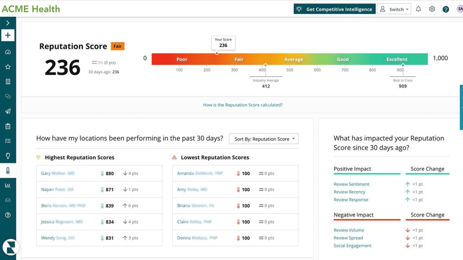Open Briana's provider link
Viewport: 463px width, 260px height.
[196, 206]
